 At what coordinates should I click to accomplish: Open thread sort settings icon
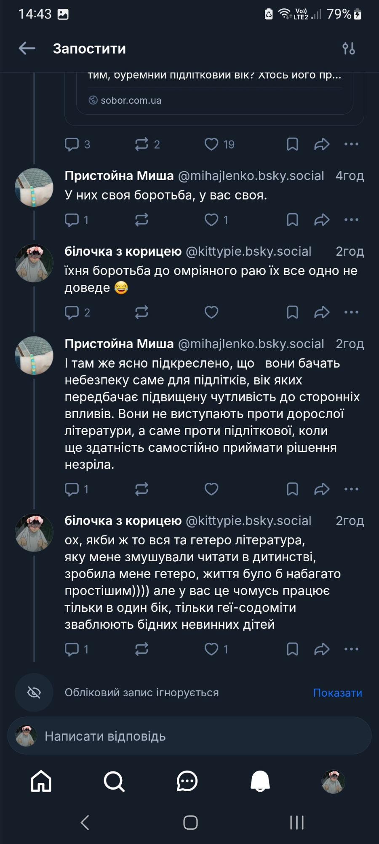click(x=349, y=49)
